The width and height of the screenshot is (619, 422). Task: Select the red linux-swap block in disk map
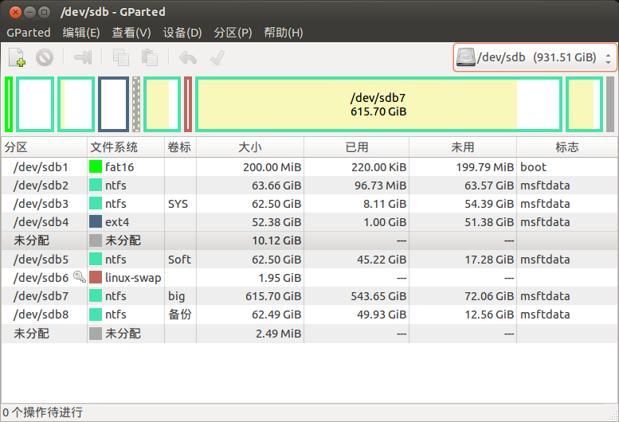coord(188,104)
